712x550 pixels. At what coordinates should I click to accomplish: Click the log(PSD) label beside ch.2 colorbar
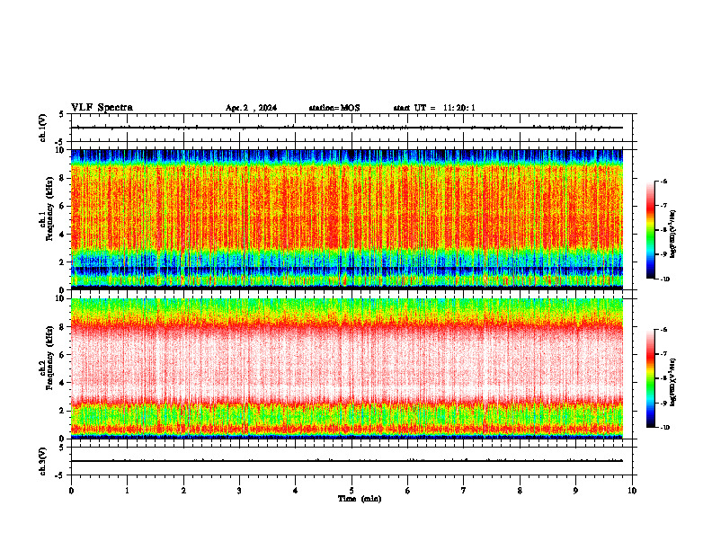coord(673,382)
